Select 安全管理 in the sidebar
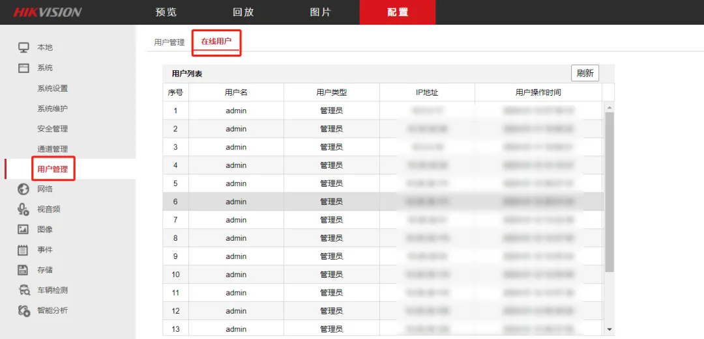This screenshot has height=339, width=704. click(52, 129)
